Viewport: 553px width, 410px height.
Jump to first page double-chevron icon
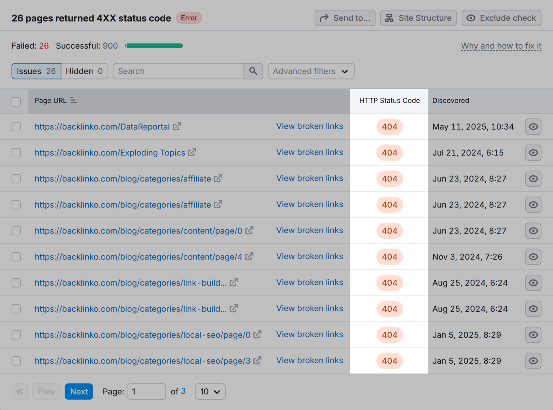tap(19, 391)
